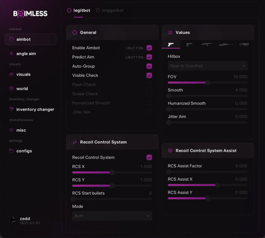Enable the Flash Check checkbox
This screenshot has width=265, height=238.
point(149,85)
